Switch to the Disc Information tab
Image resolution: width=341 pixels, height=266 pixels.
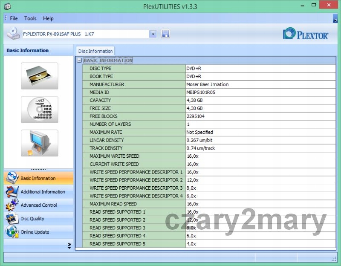[x=95, y=51]
